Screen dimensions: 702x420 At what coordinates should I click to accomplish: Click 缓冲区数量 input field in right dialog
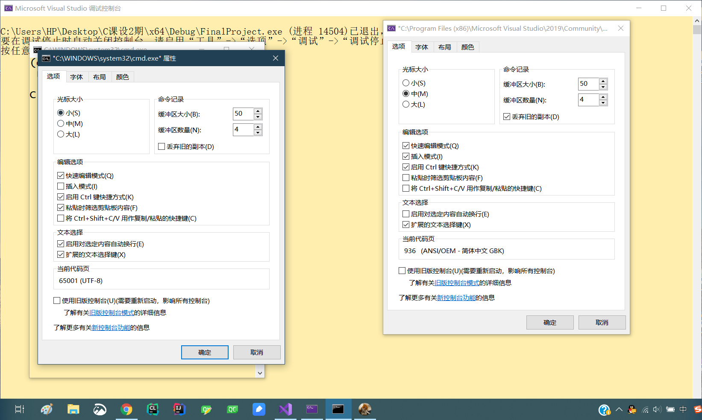(x=589, y=100)
